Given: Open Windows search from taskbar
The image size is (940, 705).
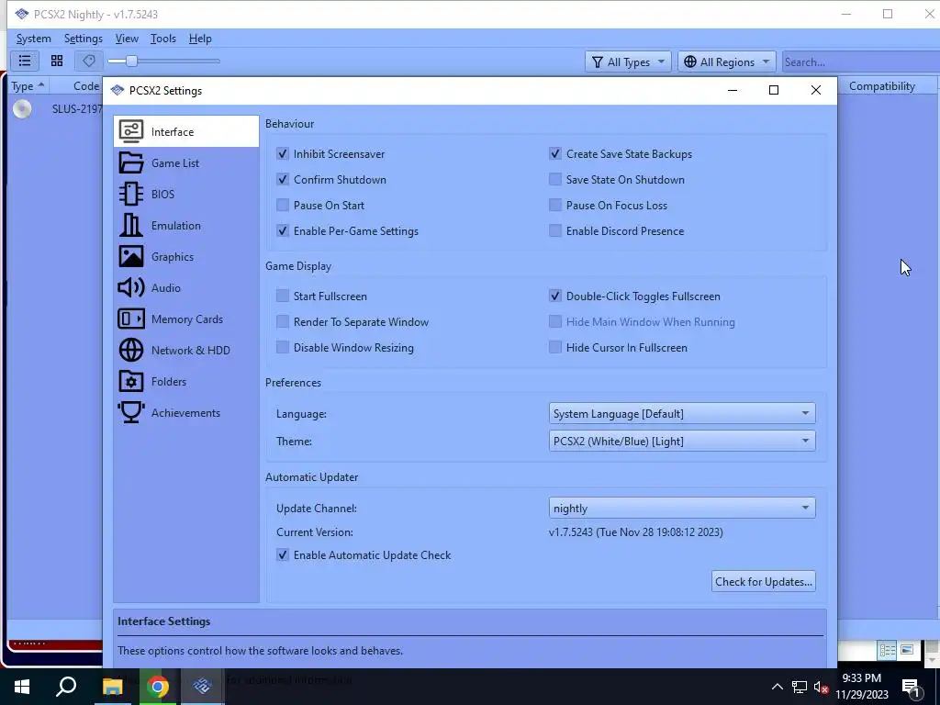Looking at the screenshot, I should [66, 687].
